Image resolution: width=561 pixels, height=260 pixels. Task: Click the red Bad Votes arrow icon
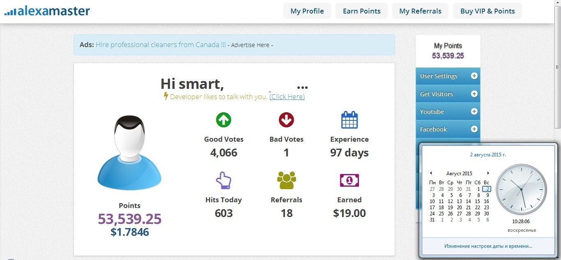286,120
